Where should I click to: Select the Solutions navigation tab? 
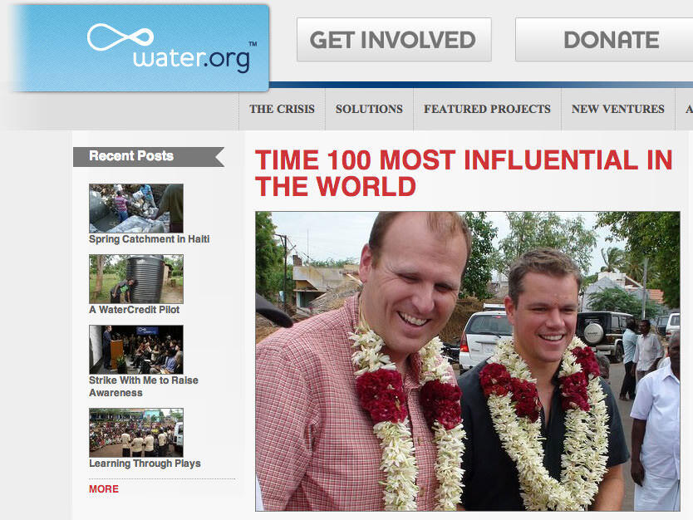pos(369,109)
